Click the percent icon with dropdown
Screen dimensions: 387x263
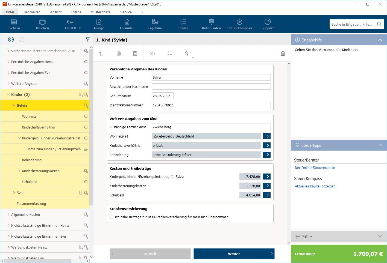click(187, 54)
